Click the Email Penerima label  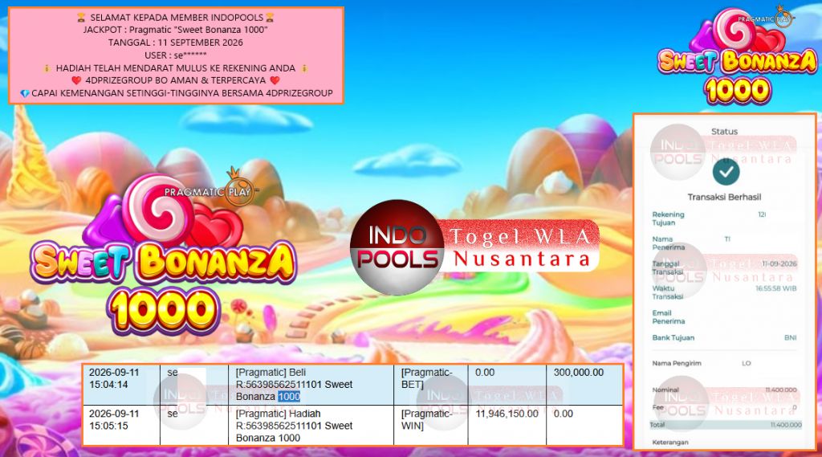click(669, 317)
